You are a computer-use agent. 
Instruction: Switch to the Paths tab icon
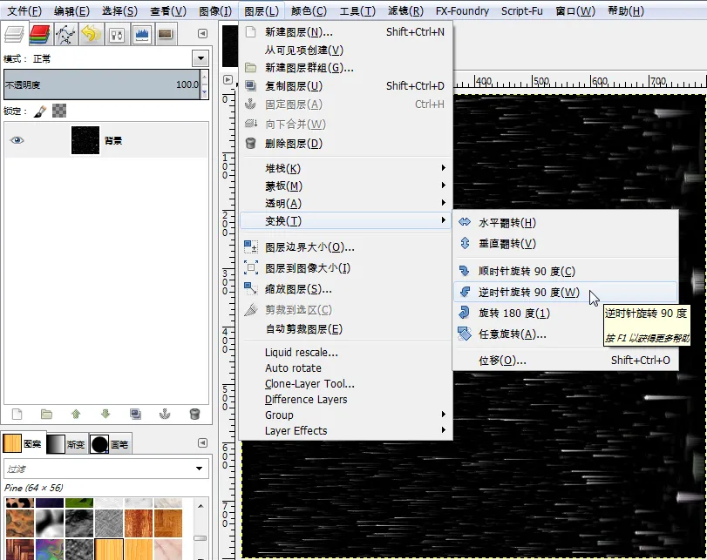coord(65,34)
